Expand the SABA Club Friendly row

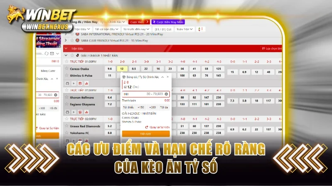click(x=66, y=40)
